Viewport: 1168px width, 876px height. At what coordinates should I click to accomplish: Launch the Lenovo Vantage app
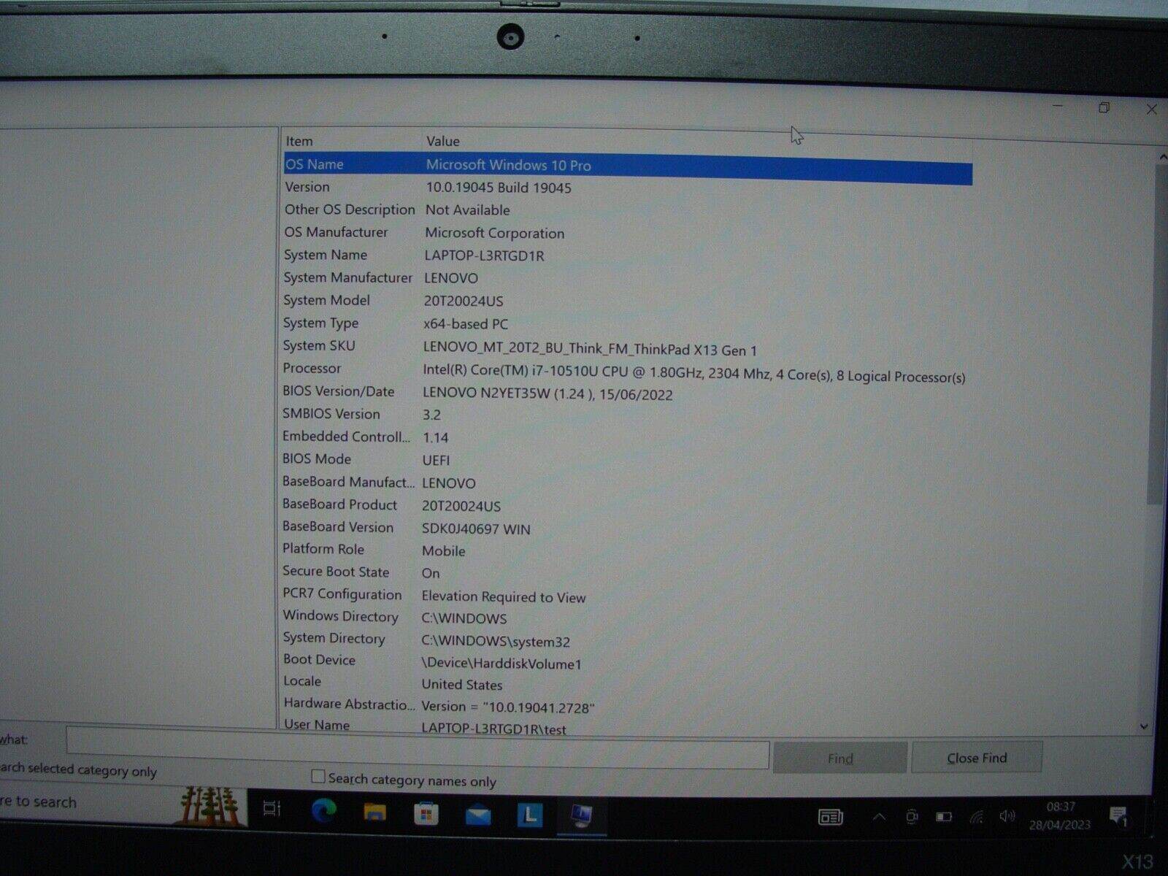[x=529, y=812]
